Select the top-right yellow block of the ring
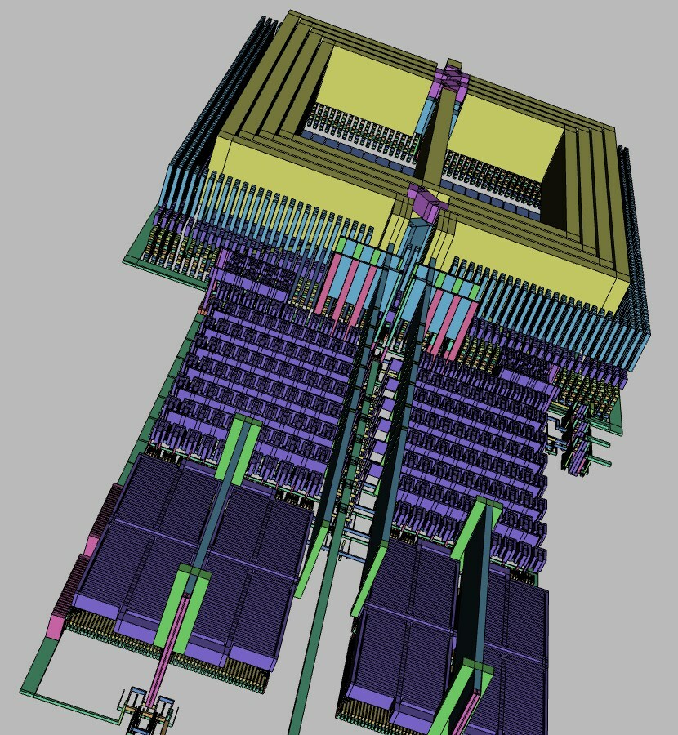The image size is (678, 735). coord(502,135)
